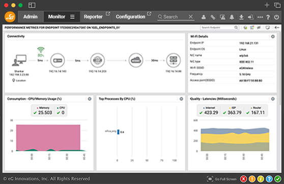Click the Endpoint IP value 192.168.21.131
The height and width of the screenshot is (184, 284).
(x=249, y=43)
